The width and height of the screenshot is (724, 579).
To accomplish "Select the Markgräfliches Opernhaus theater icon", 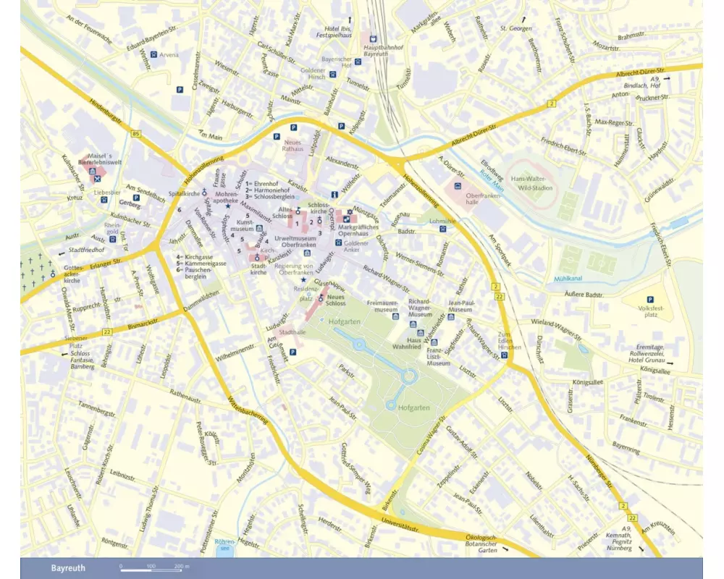I will (347, 220).
